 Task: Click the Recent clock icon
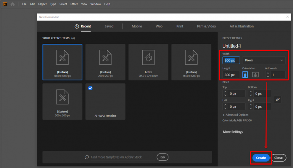coord(77,26)
